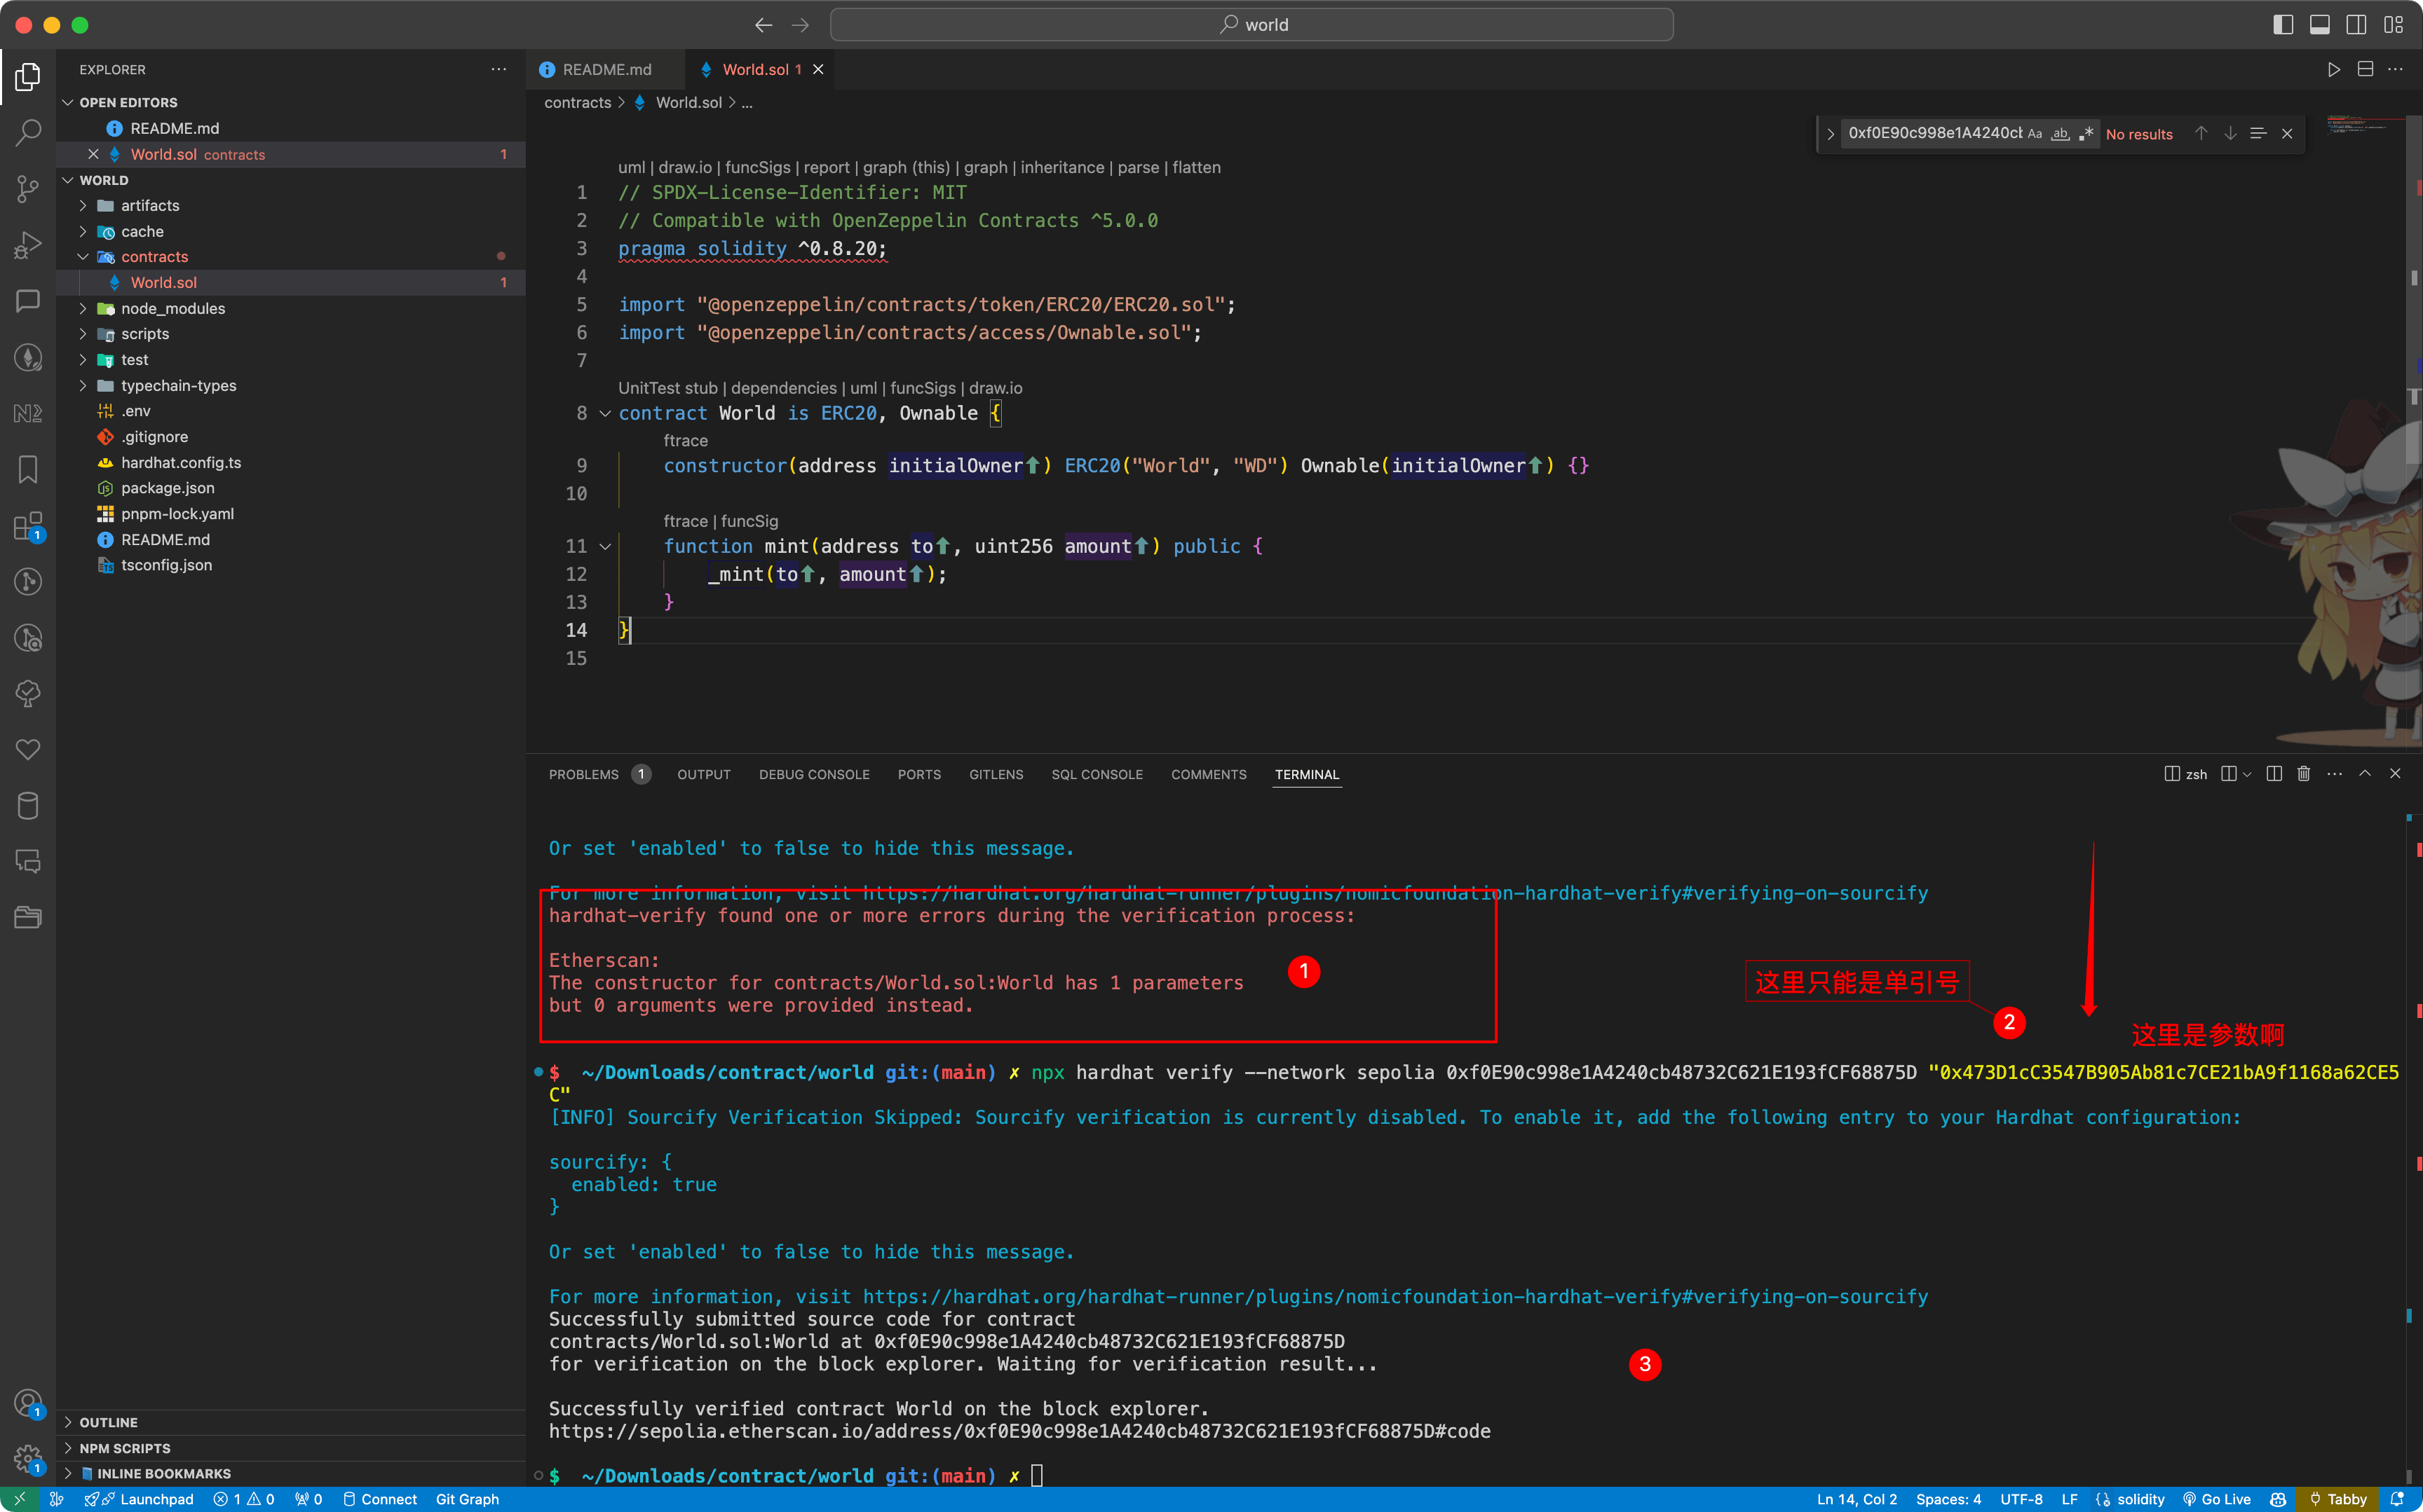Click Go Live in status bar
The image size is (2423, 1512).
[2217, 1499]
